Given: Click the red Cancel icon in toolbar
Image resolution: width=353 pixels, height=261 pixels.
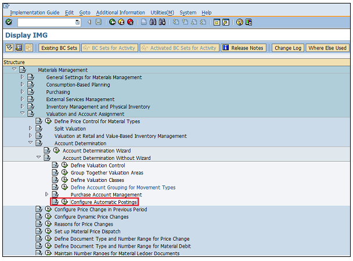Looking at the screenshot, I should [x=131, y=22].
